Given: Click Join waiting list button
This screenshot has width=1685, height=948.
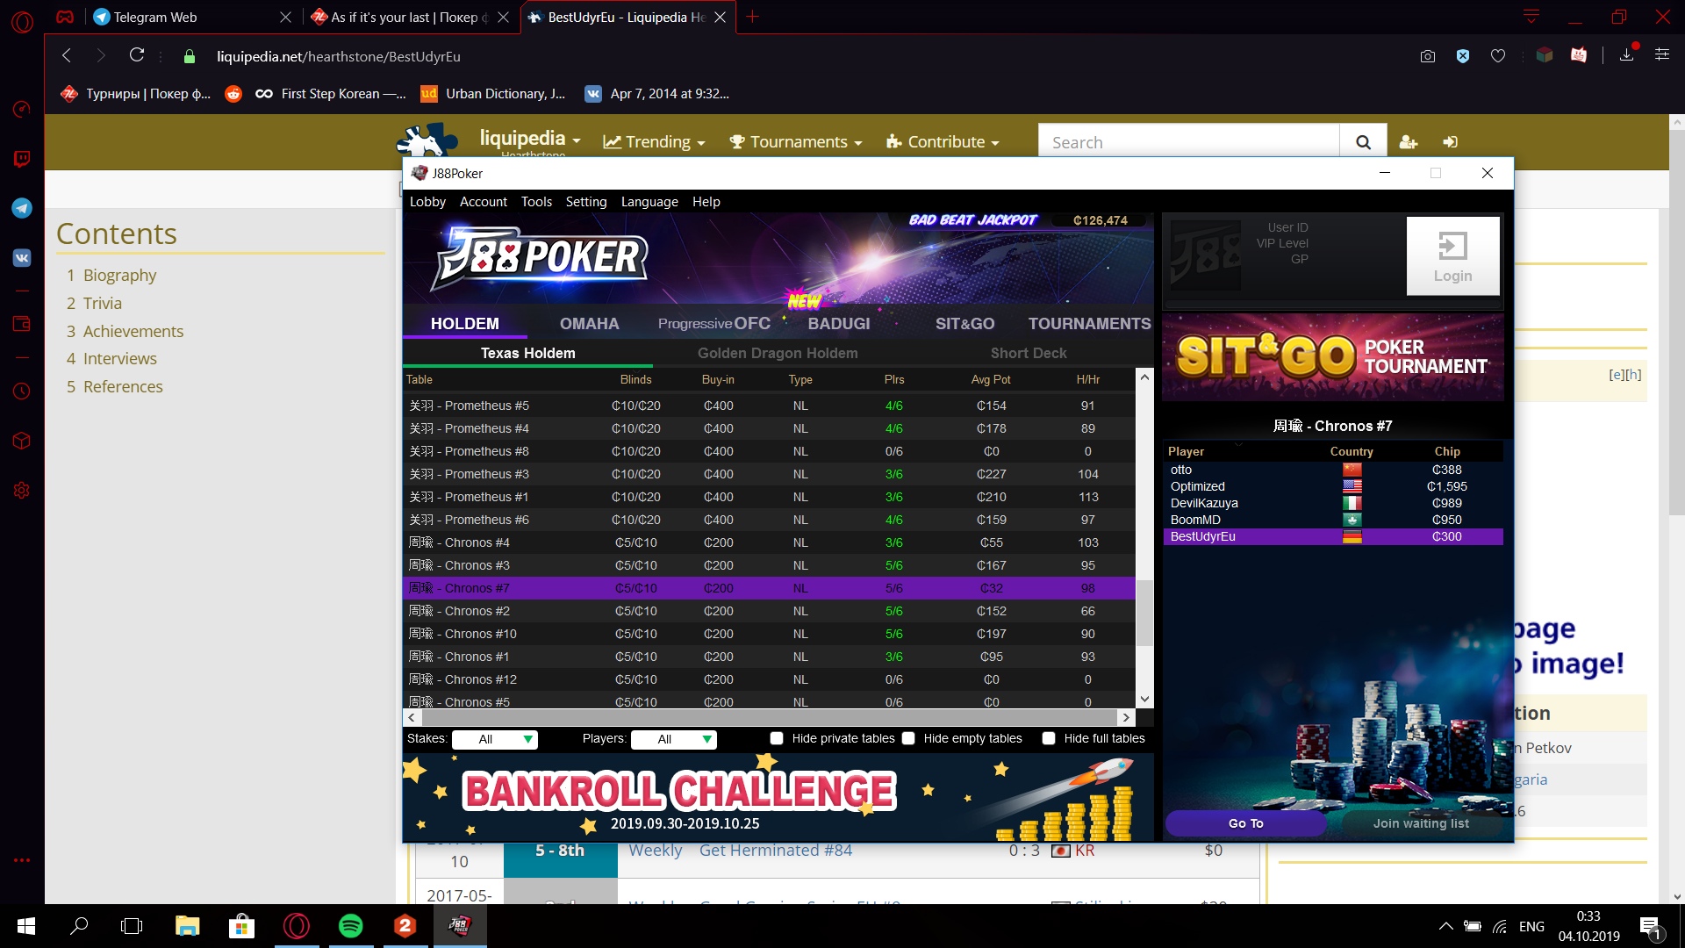Looking at the screenshot, I should click(x=1421, y=823).
